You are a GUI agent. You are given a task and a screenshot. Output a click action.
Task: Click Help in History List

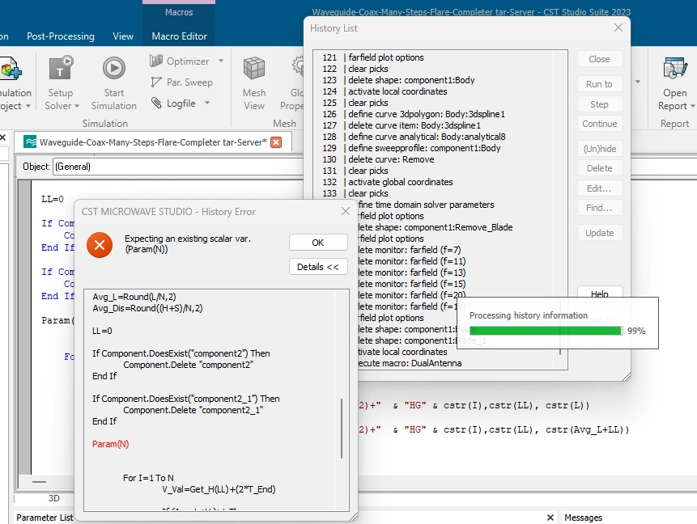point(600,293)
